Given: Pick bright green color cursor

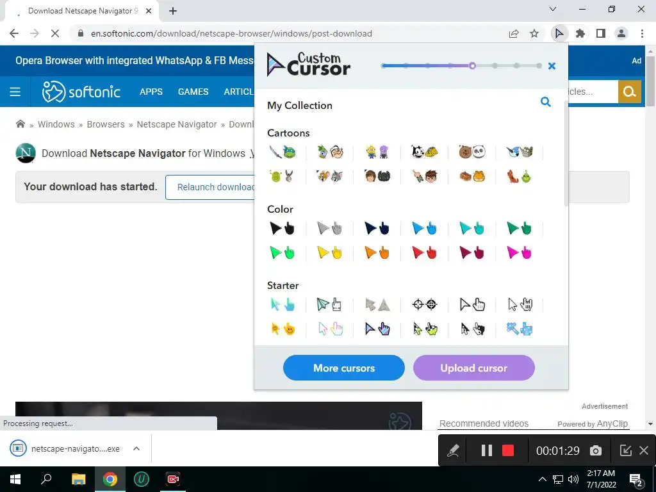Looking at the screenshot, I should (x=283, y=253).
